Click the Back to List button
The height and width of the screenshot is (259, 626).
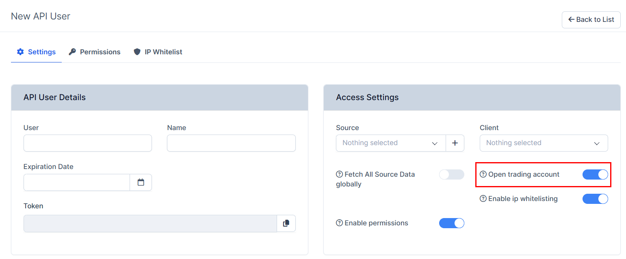point(591,19)
